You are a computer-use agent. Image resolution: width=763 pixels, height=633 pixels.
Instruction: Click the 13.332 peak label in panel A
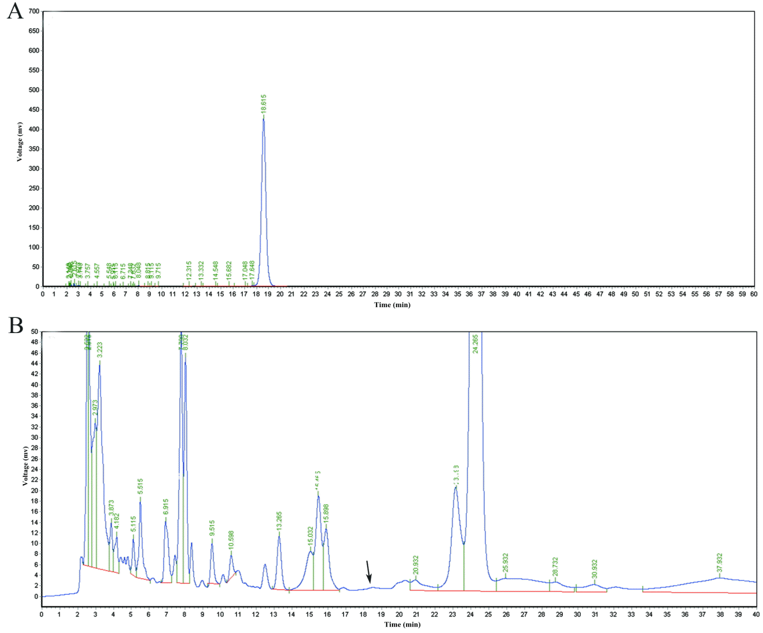[201, 270]
